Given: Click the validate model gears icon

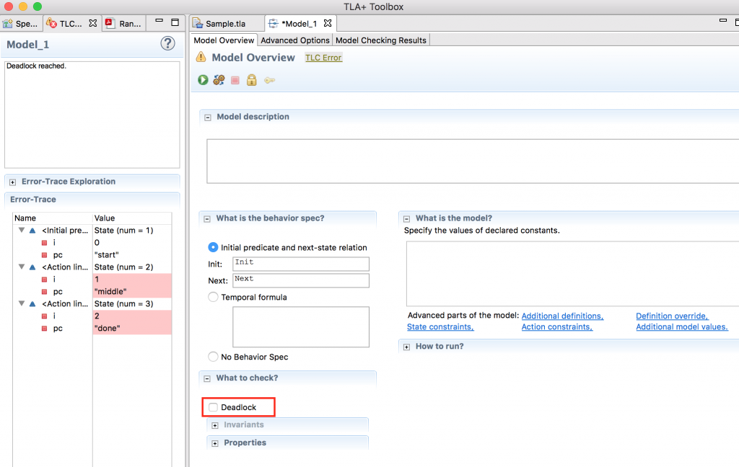Looking at the screenshot, I should click(x=219, y=80).
